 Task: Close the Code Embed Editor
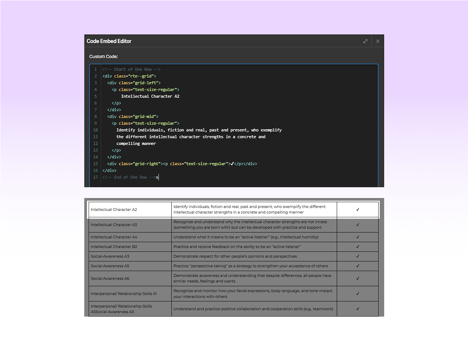(x=378, y=41)
